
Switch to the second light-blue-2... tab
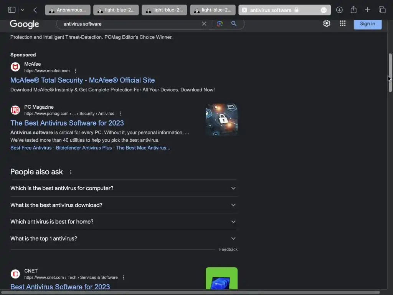coord(164,10)
